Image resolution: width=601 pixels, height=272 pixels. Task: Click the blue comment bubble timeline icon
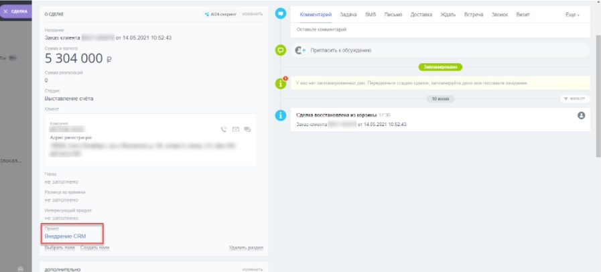coord(281,14)
